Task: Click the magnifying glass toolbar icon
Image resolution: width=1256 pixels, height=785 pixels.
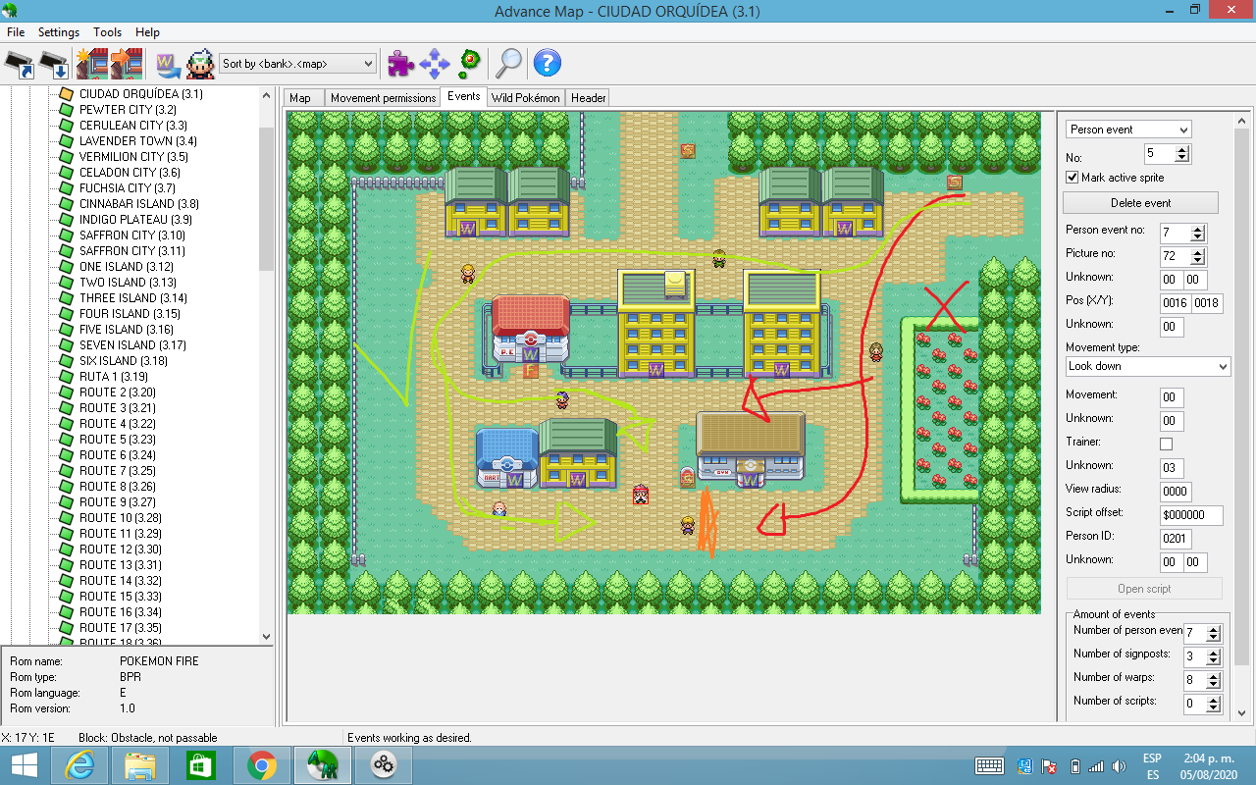Action: (507, 64)
